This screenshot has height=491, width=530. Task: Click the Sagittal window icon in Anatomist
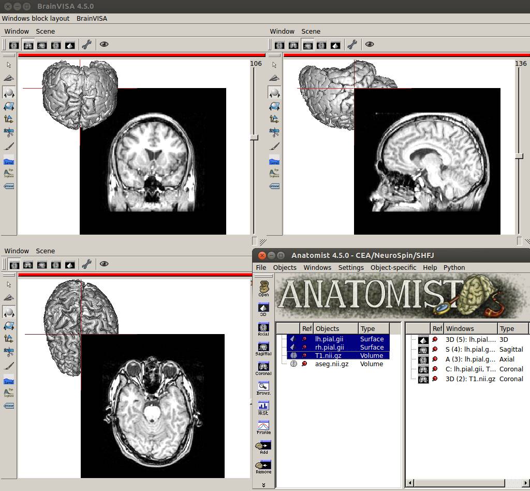tap(263, 348)
